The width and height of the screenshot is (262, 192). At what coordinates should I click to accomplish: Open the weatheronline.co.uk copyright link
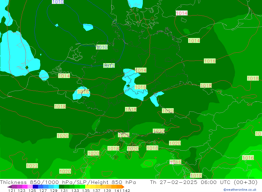[x=240, y=190]
